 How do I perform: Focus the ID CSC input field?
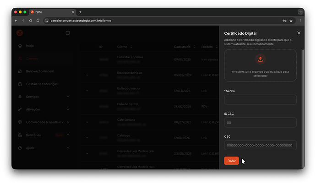[x=260, y=122]
